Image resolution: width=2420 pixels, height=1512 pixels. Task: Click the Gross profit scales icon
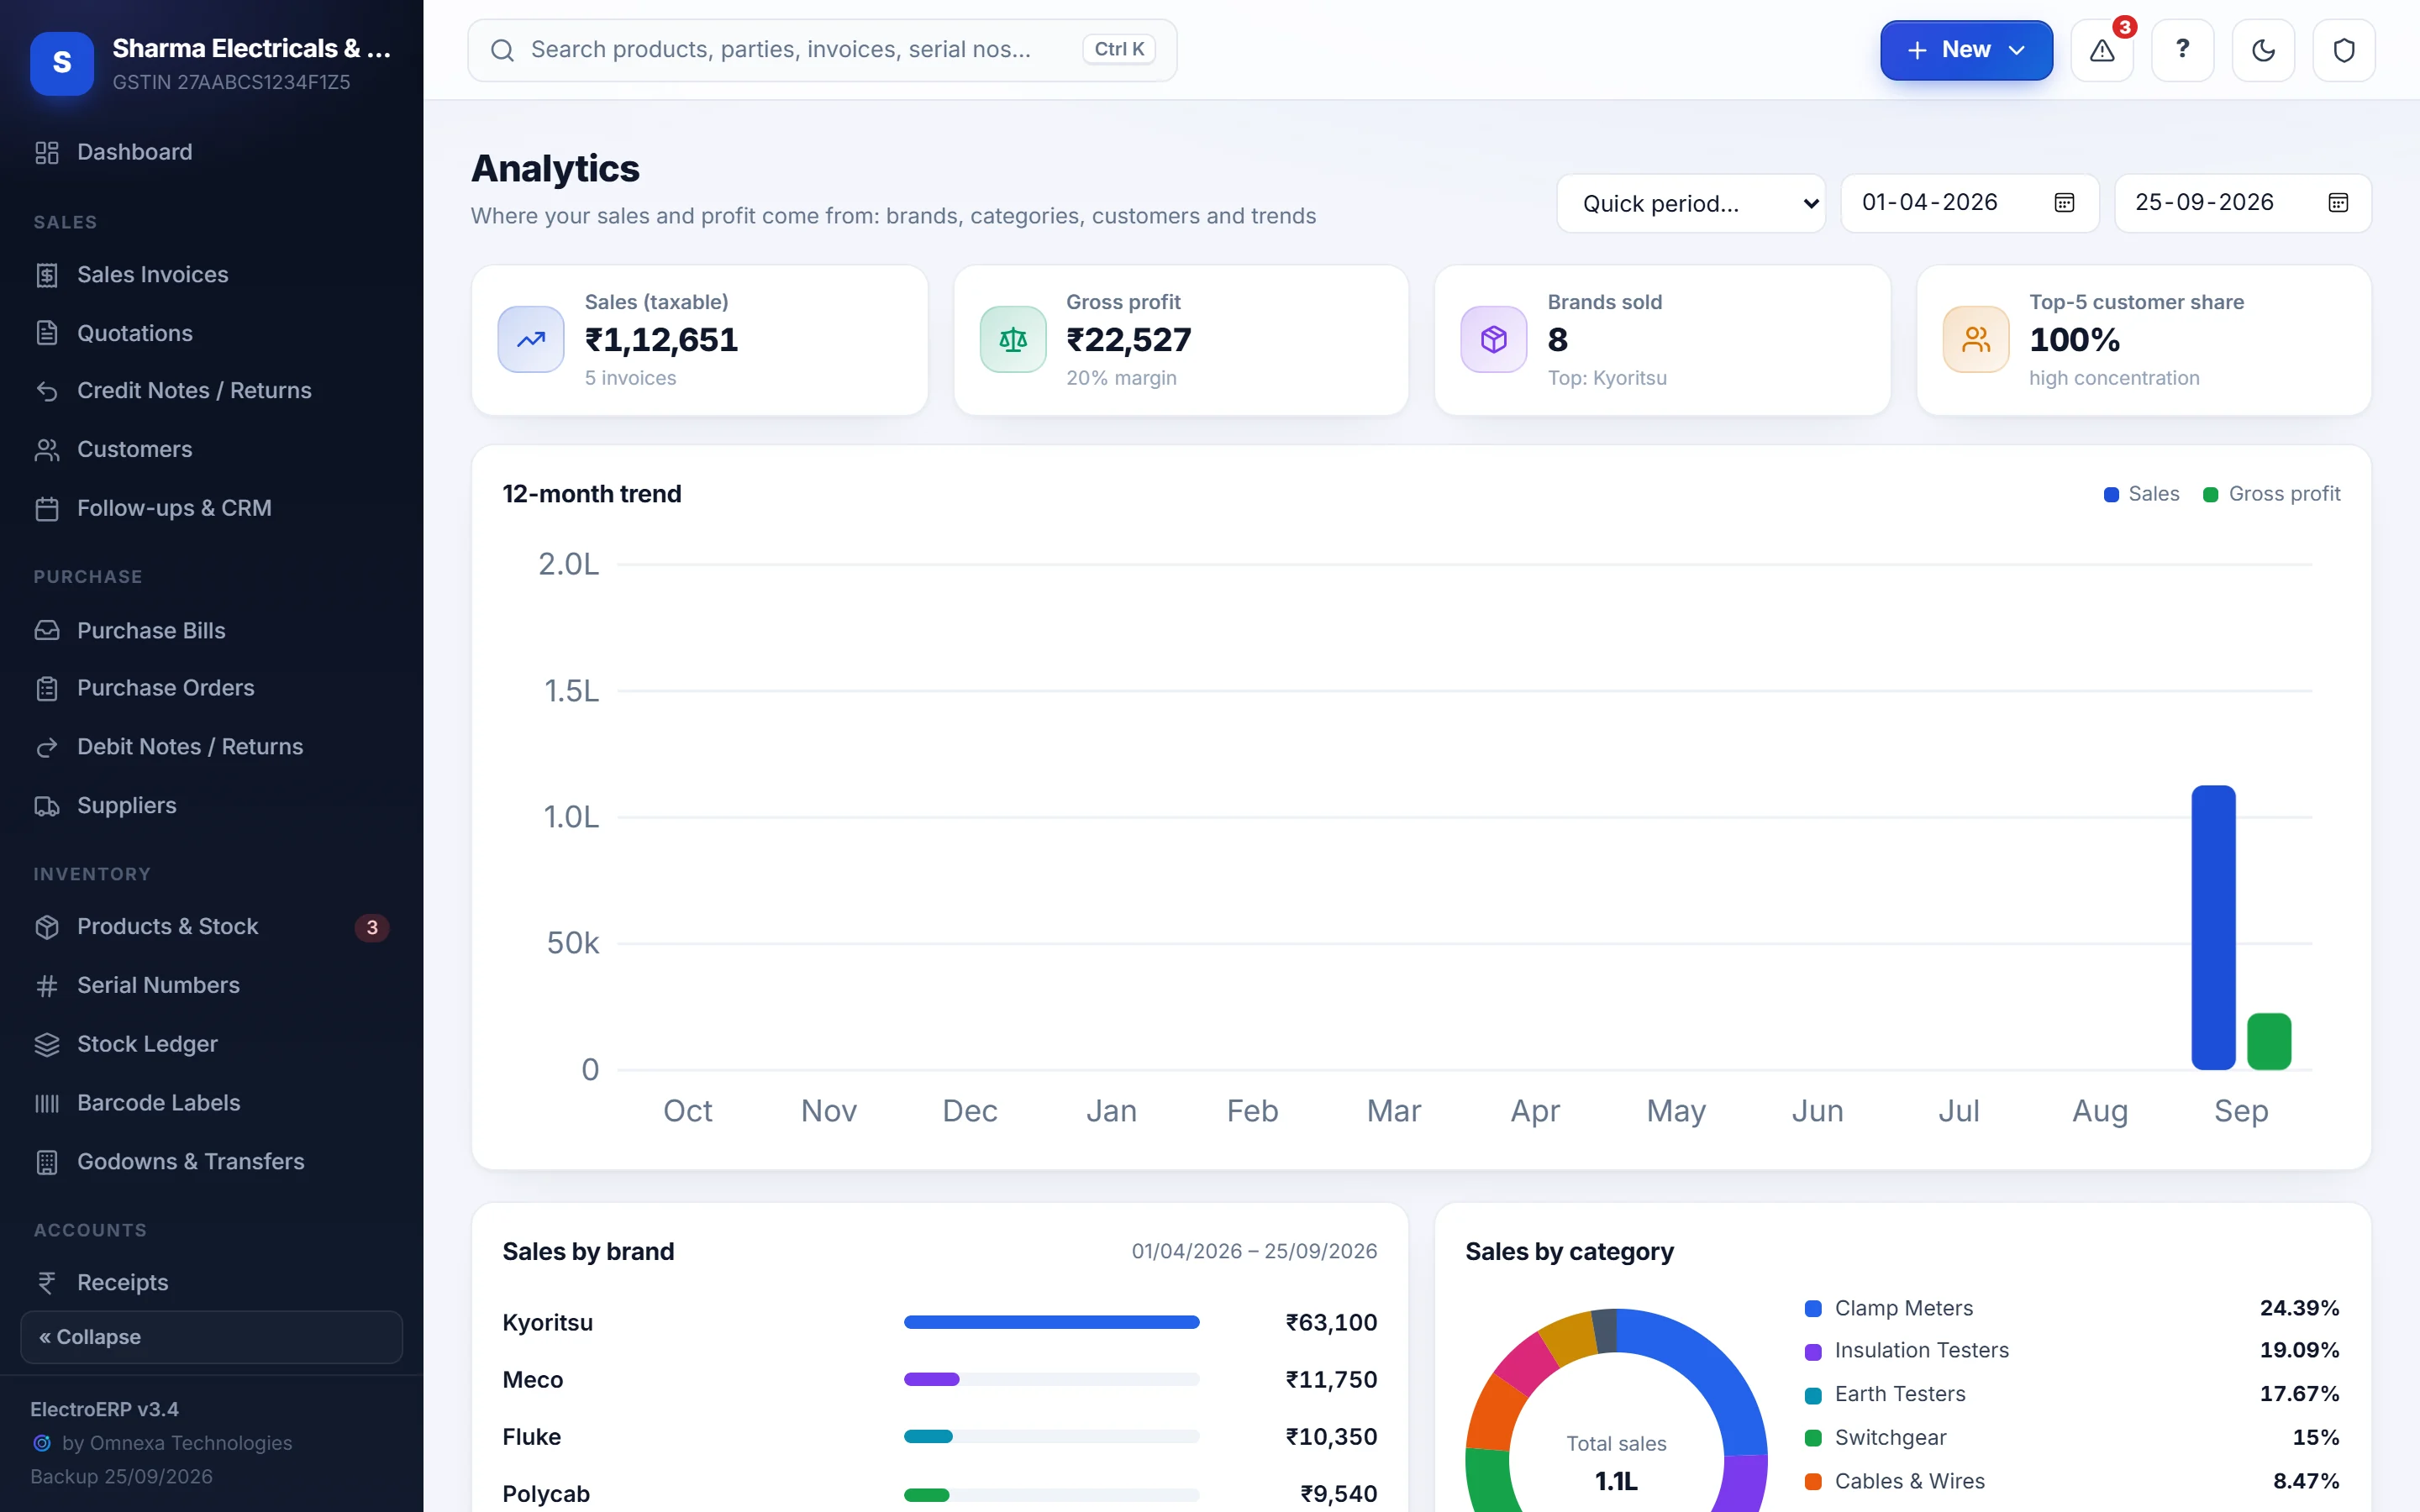pyautogui.click(x=1013, y=339)
